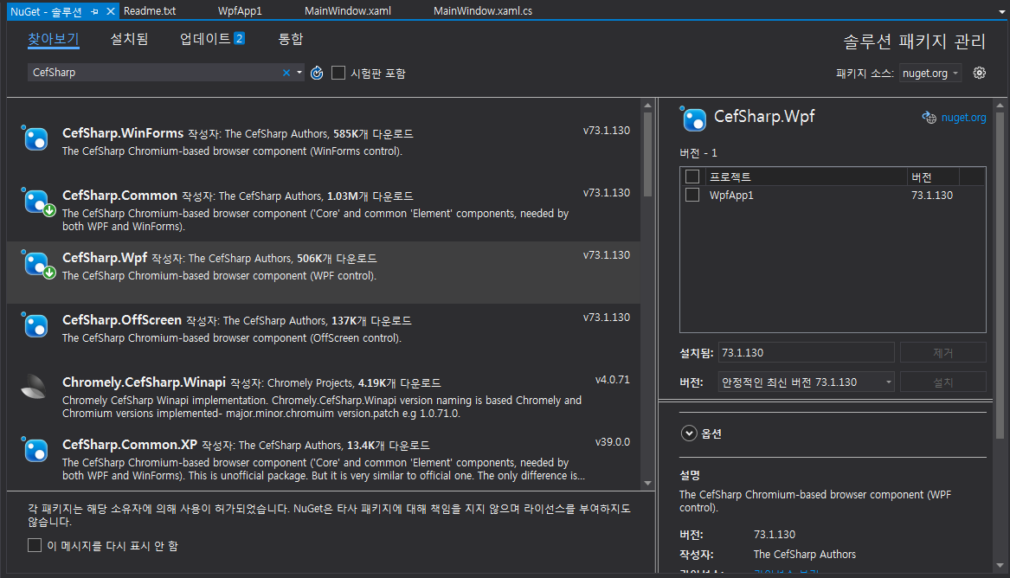Switch to the Updates tab
Screen dimensions: 1010x578
(212, 39)
